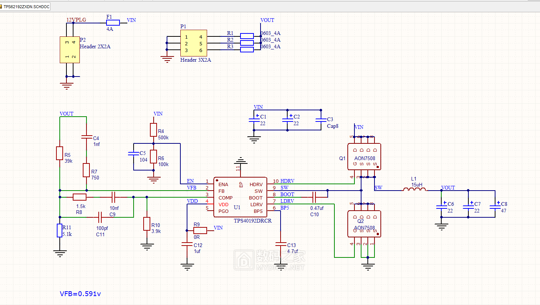Select the C10 0.47uf boot capacitor

click(x=314, y=197)
